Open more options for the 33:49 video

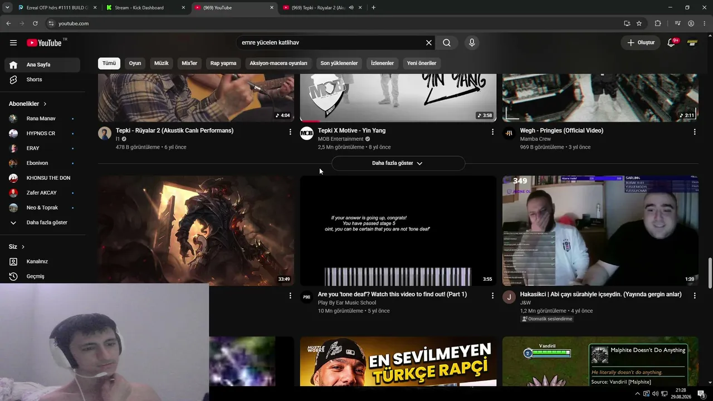pyautogui.click(x=290, y=296)
